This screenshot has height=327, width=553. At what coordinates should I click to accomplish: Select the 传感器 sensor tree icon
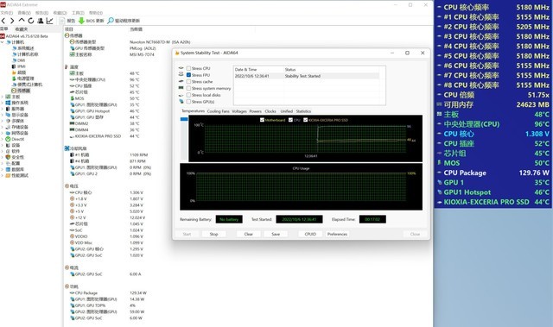[x=14, y=91]
